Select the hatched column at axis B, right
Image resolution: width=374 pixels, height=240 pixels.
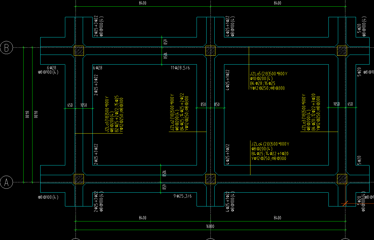click(342, 51)
